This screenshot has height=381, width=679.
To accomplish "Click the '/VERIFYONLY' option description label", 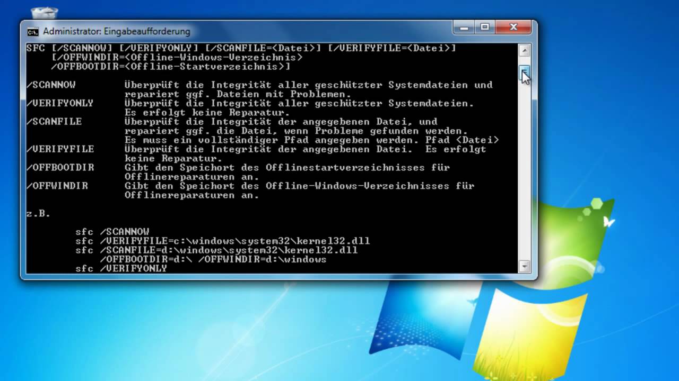I will (60, 103).
